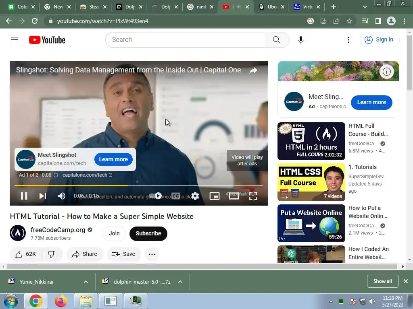Viewport: 413px width, 309px height.
Task: Dislike the video thumbs-down
Action: [52, 254]
